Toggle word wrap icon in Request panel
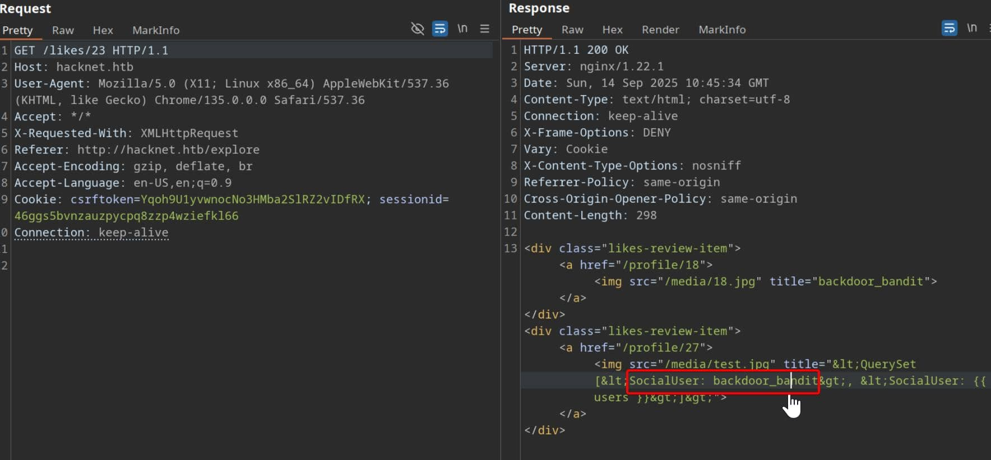 (x=440, y=29)
